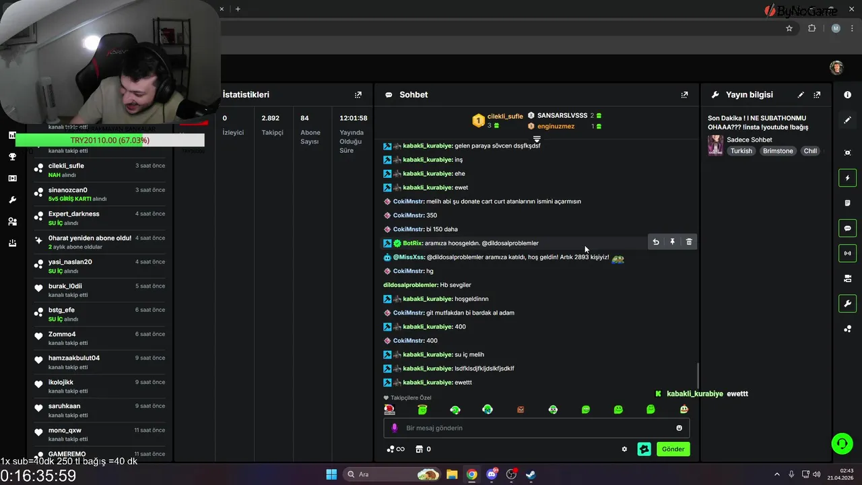Click the TRY20110.00 goal progress bar
862x485 pixels.
coord(110,140)
